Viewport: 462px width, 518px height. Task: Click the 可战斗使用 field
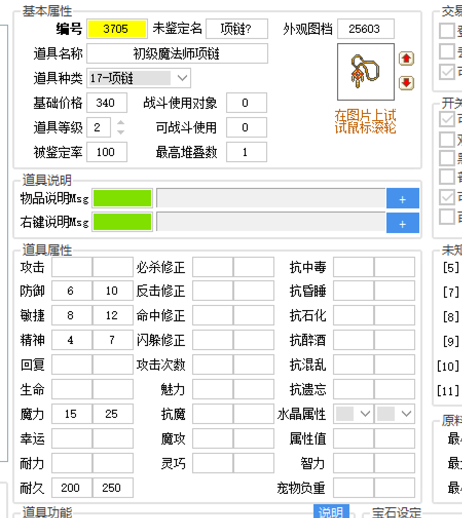click(246, 127)
